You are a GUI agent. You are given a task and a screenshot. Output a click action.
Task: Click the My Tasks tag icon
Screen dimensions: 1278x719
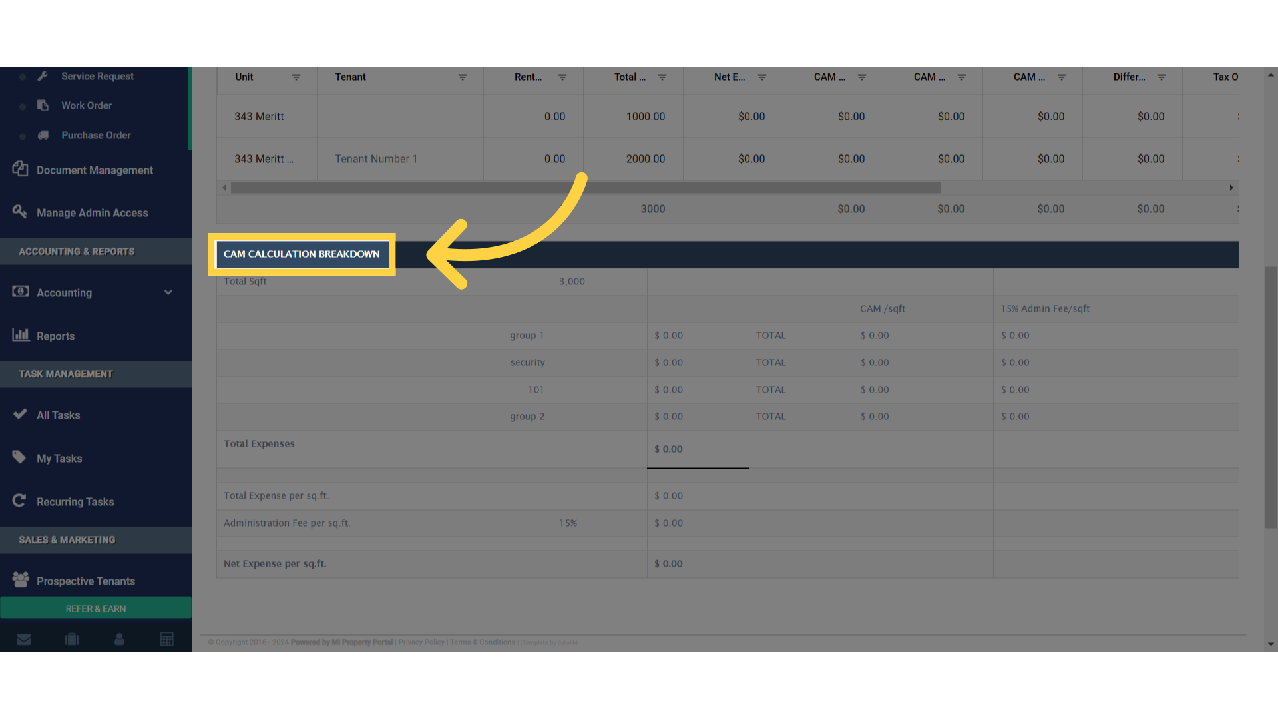[x=19, y=457]
